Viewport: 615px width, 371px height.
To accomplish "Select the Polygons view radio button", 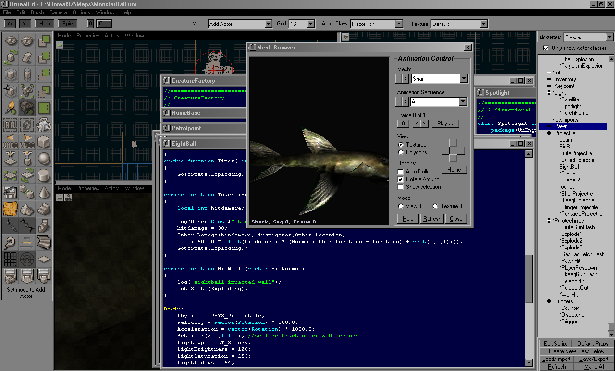I will (x=401, y=152).
